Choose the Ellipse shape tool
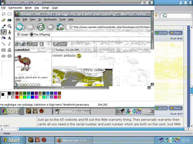 [4, 56]
